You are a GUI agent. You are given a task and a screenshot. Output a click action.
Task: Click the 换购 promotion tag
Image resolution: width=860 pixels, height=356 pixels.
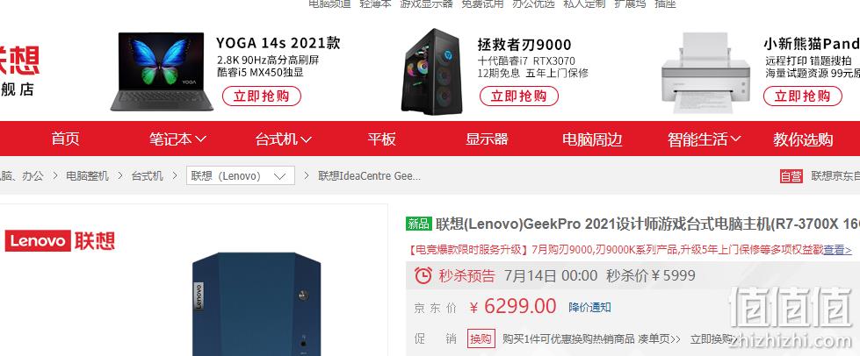point(481,339)
